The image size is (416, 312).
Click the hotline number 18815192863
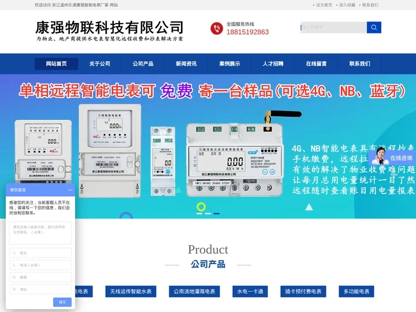tap(247, 32)
